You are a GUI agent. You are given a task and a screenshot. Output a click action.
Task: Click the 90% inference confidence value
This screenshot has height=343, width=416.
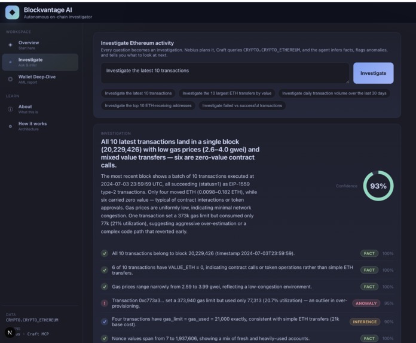click(389, 321)
